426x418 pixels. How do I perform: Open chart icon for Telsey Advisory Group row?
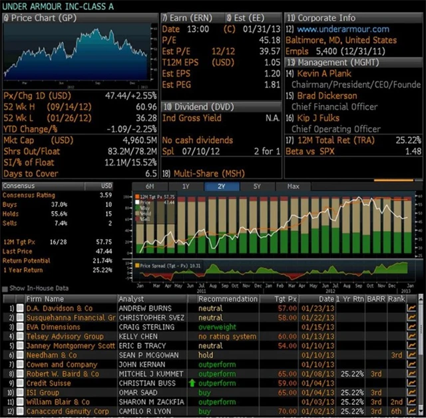pyautogui.click(x=410, y=337)
